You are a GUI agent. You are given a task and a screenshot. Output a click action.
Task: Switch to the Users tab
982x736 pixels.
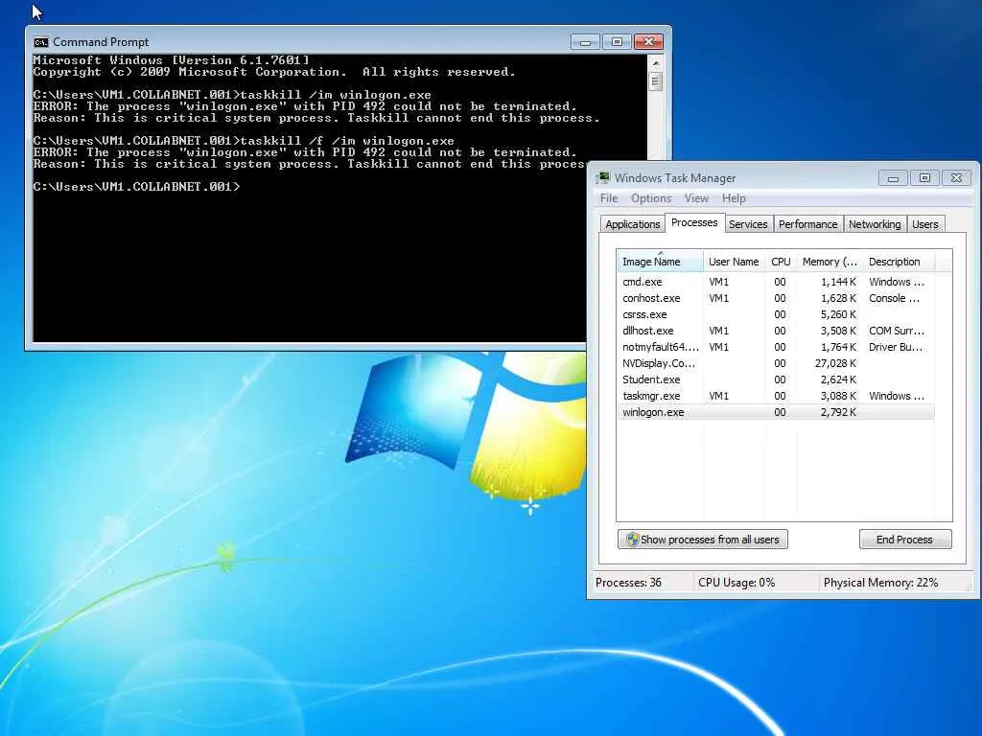925,224
